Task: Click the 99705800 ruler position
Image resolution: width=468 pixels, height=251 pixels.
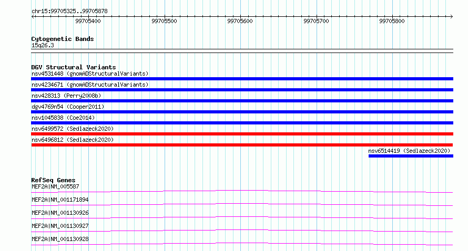Action: (392, 21)
